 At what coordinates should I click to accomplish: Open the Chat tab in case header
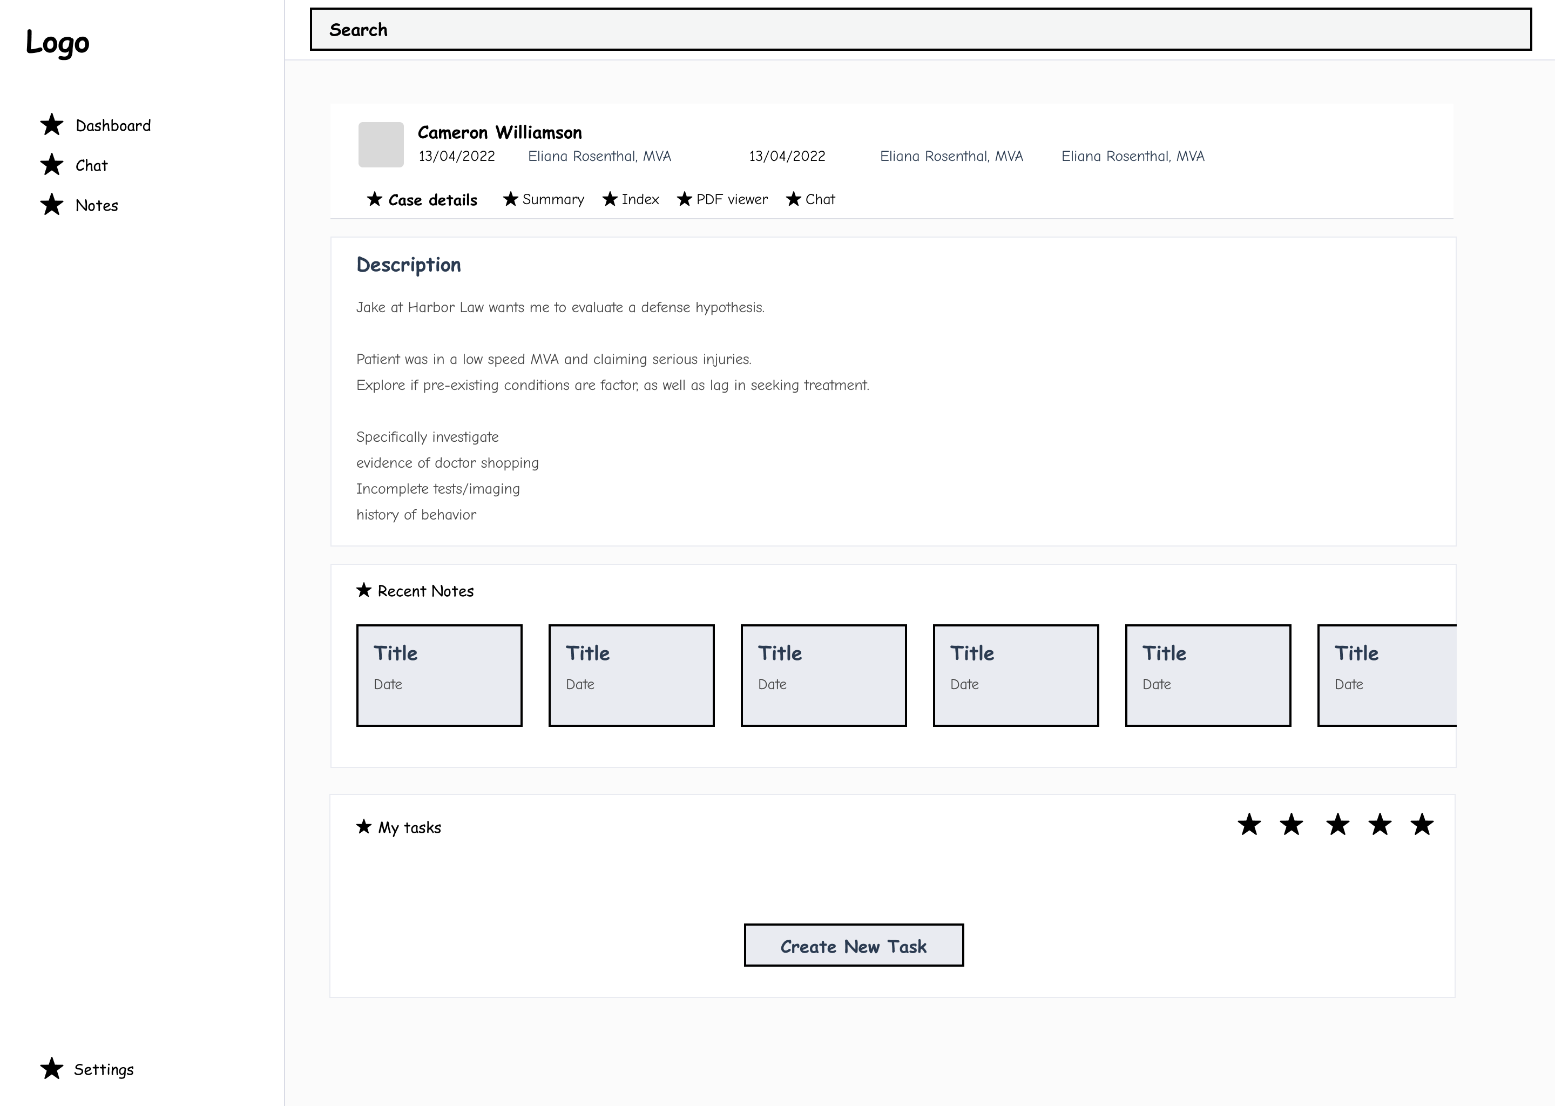819,199
